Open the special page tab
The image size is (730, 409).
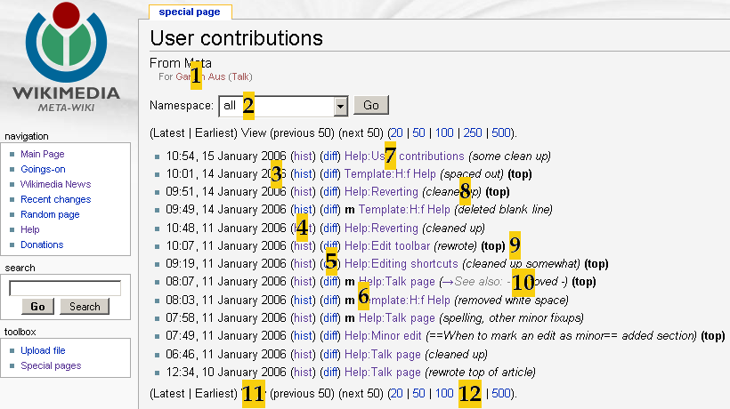[190, 12]
